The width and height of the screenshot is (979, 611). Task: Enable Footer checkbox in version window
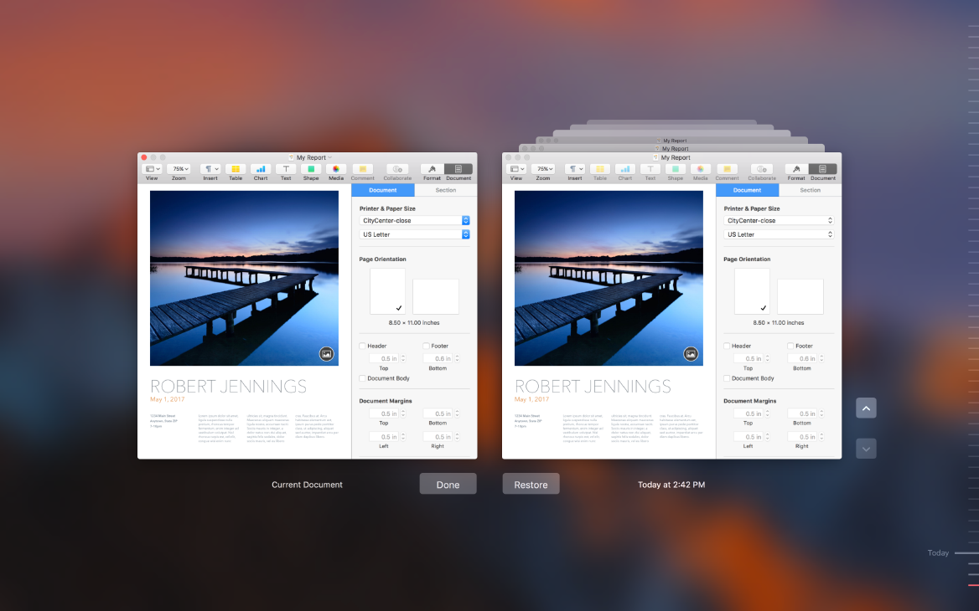[x=791, y=346]
